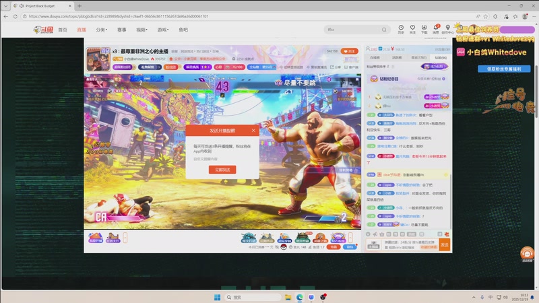539x303 pixels.
Task: Select the 直播 nav item
Action: coord(82,30)
